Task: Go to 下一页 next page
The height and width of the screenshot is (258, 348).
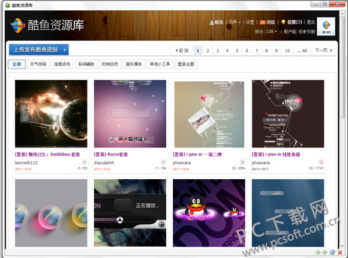Action: coord(324,51)
